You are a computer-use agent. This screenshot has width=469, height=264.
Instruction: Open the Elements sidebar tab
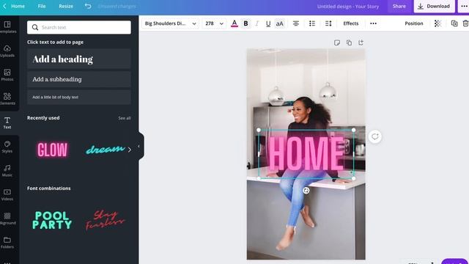pos(7,99)
